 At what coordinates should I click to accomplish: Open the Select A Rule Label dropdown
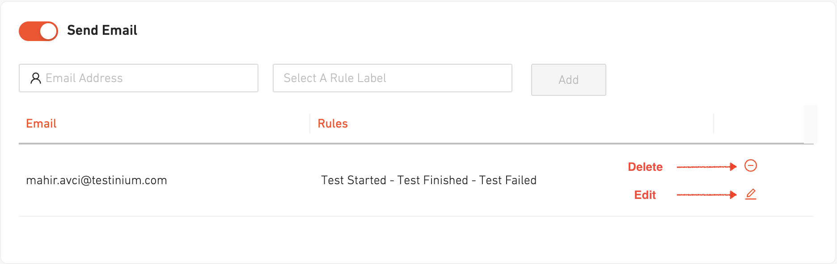point(392,78)
